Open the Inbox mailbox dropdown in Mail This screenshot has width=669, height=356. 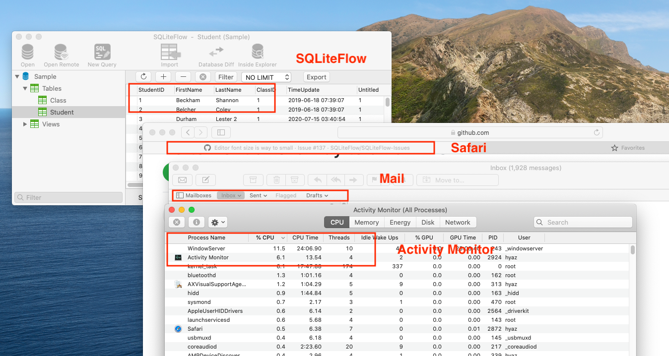(230, 195)
